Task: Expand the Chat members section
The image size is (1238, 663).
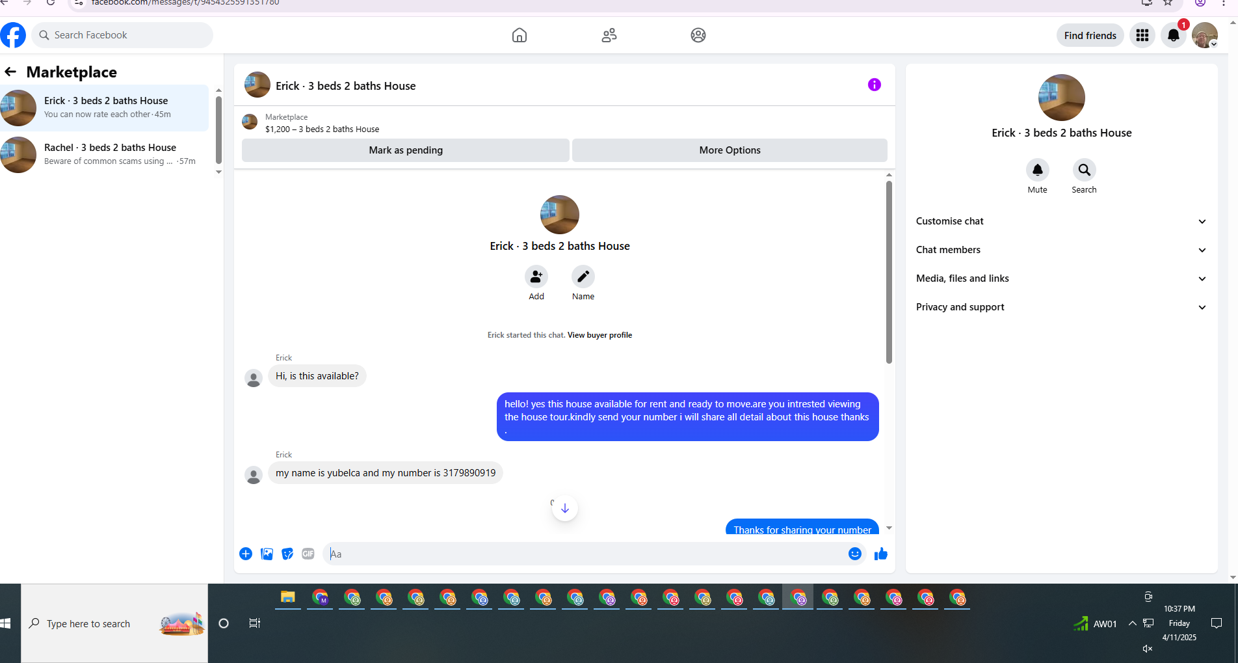Action: point(1061,250)
